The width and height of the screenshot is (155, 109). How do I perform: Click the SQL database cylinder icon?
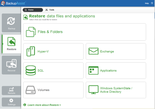31,71
